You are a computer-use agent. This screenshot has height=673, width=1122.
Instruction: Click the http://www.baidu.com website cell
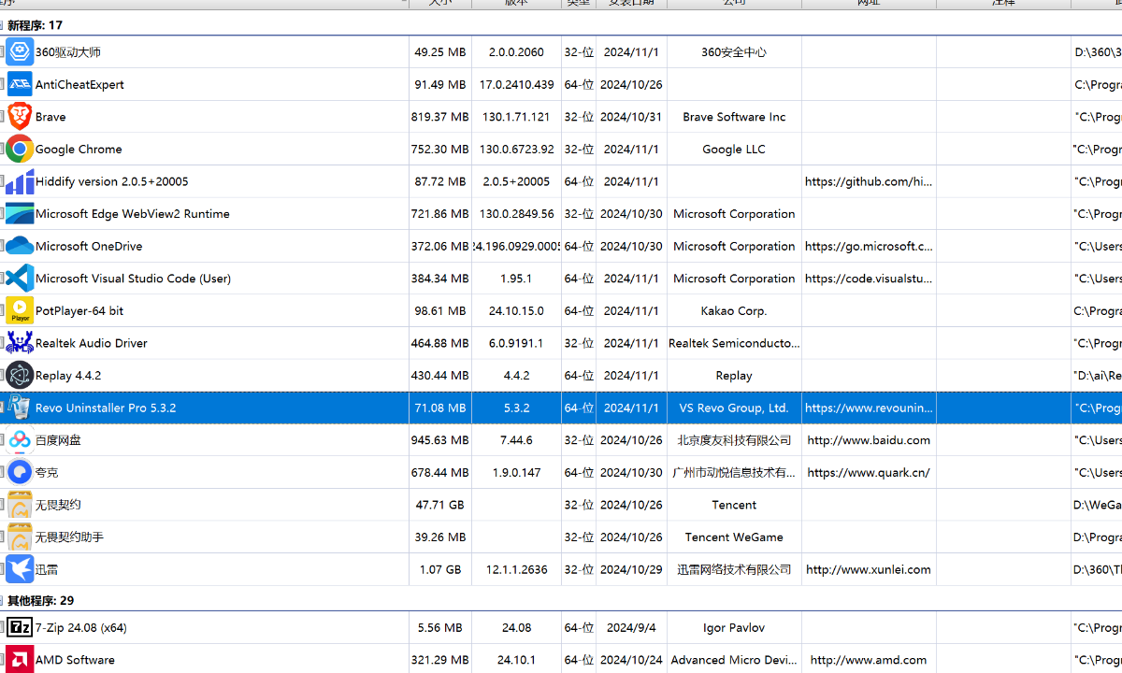click(869, 440)
